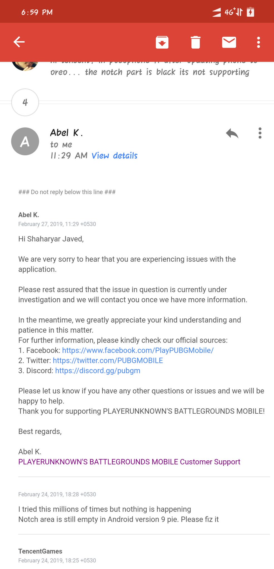The image size is (274, 569).
Task: Expand the collapsed oreo notch message
Action: [150, 72]
